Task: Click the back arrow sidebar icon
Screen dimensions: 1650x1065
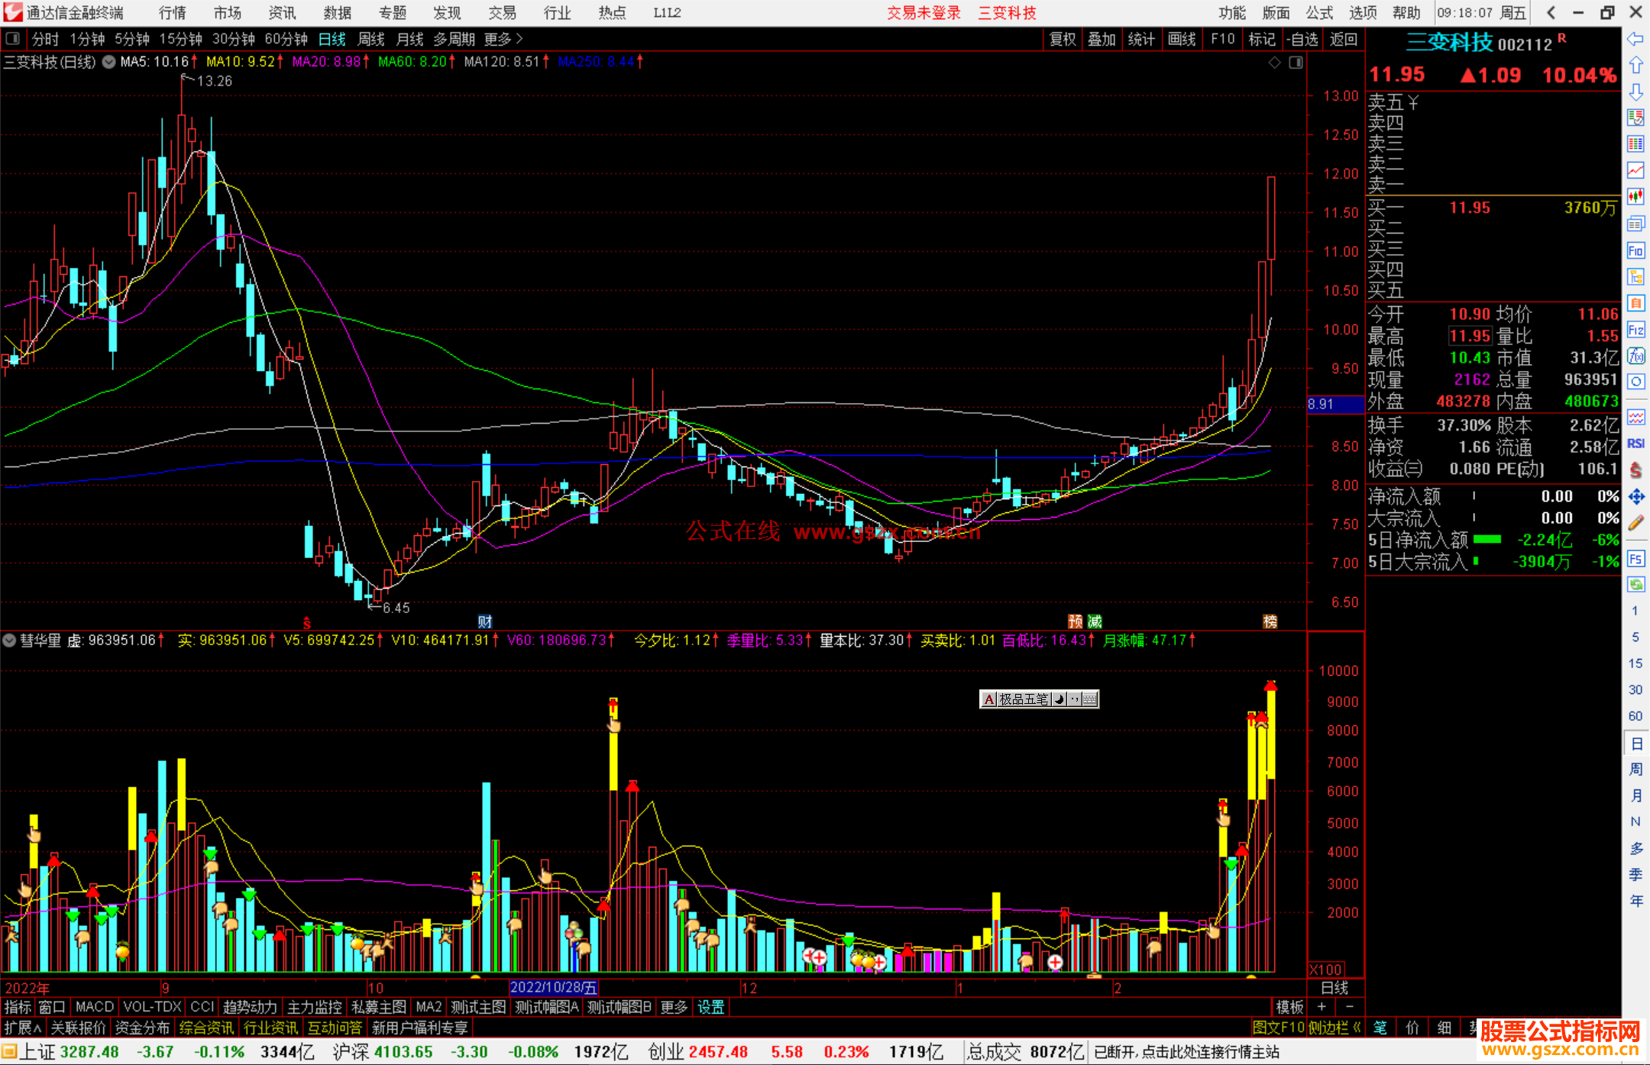Action: [x=1635, y=39]
